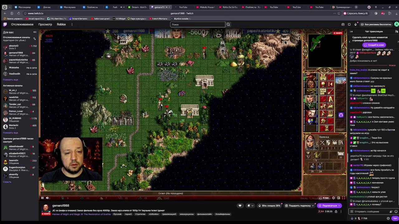Click the Heroes of Might and Magic III game link
This screenshot has width=399, height=224.
click(81, 214)
